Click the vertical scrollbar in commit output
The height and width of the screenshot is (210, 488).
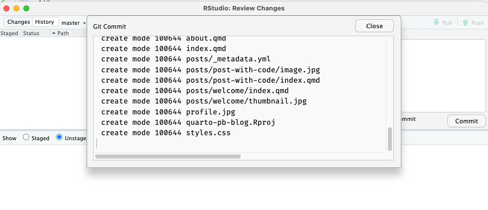[389, 139]
